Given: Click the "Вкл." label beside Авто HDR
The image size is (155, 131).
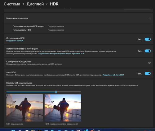Looking at the screenshot, I should click(x=140, y=74).
